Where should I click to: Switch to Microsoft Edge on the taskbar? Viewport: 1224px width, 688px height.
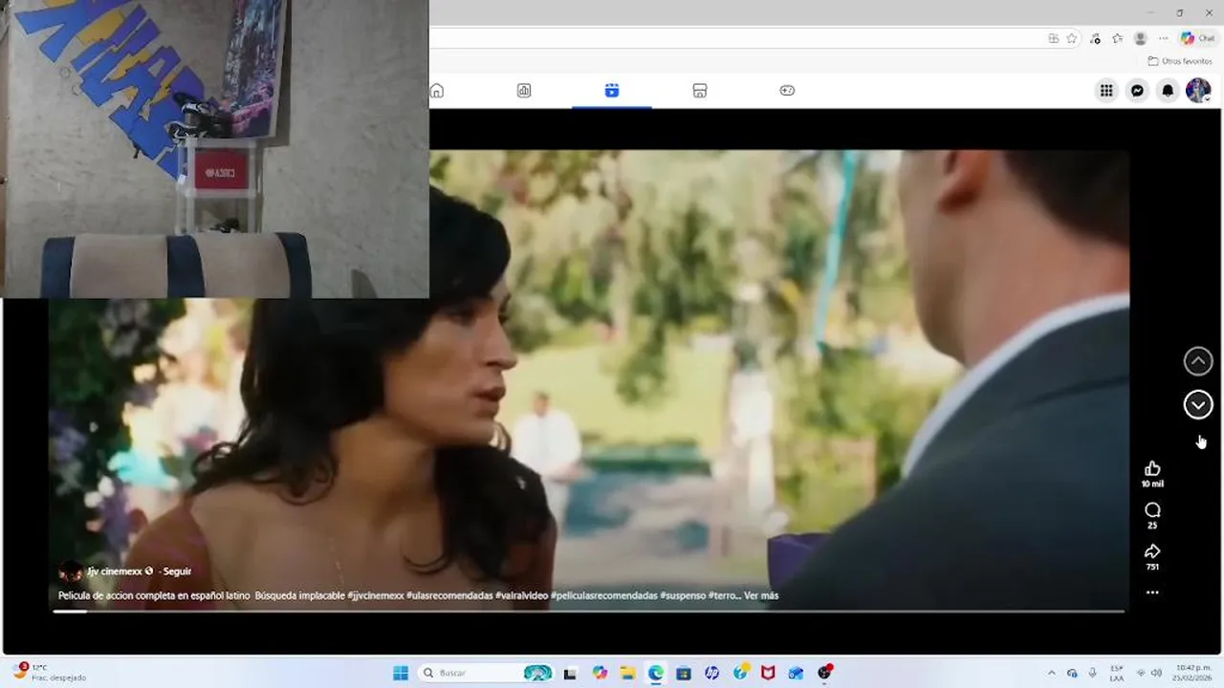656,673
